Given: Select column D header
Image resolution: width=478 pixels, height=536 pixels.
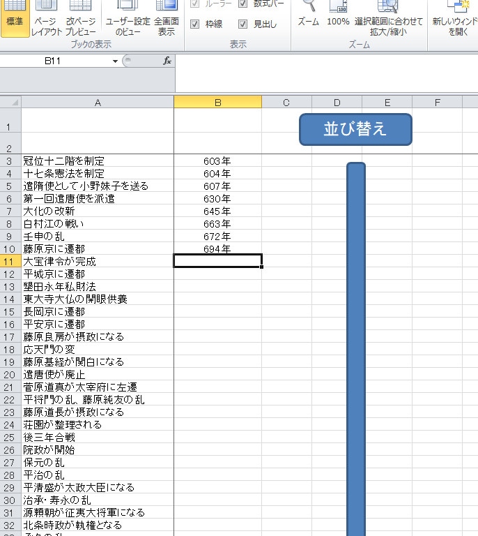Looking at the screenshot, I should pos(337,102).
